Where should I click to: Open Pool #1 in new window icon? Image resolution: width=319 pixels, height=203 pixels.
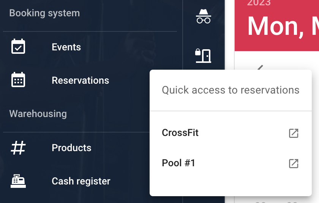294,164
